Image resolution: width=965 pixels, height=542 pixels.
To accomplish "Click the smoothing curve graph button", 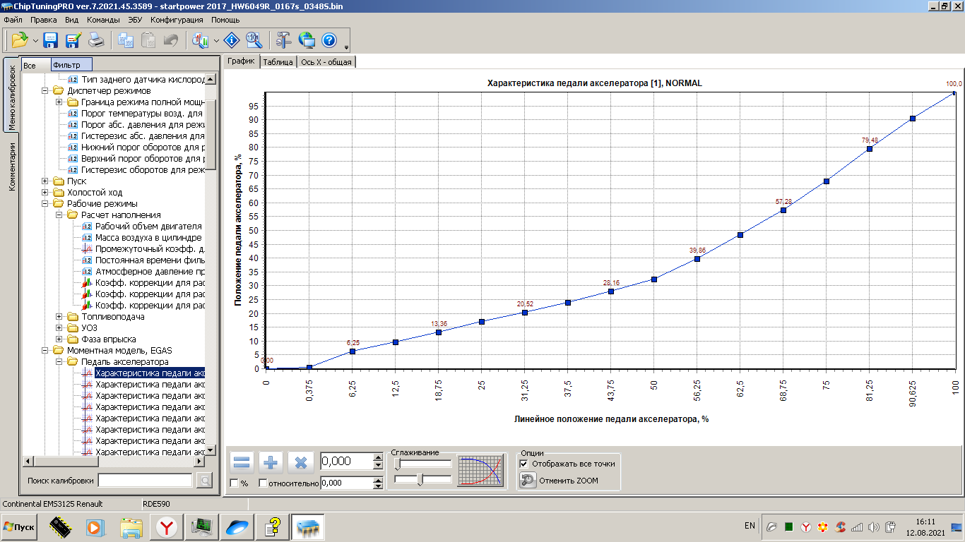I will (480, 471).
